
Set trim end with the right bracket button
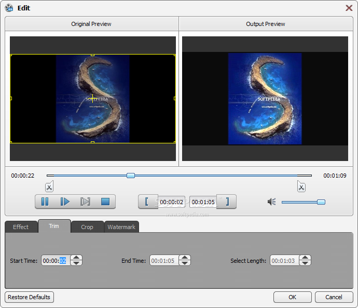(227, 202)
